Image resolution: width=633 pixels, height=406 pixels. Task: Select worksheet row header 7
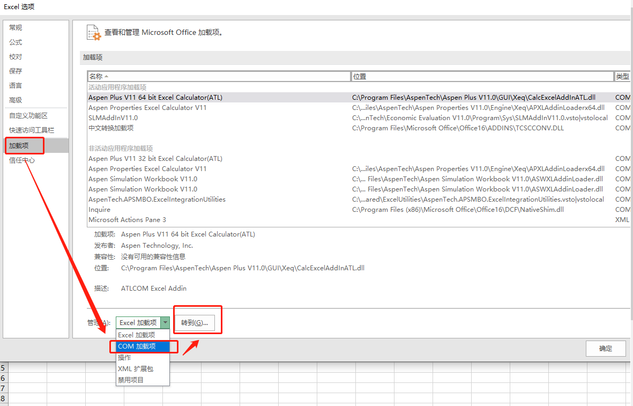4,388
